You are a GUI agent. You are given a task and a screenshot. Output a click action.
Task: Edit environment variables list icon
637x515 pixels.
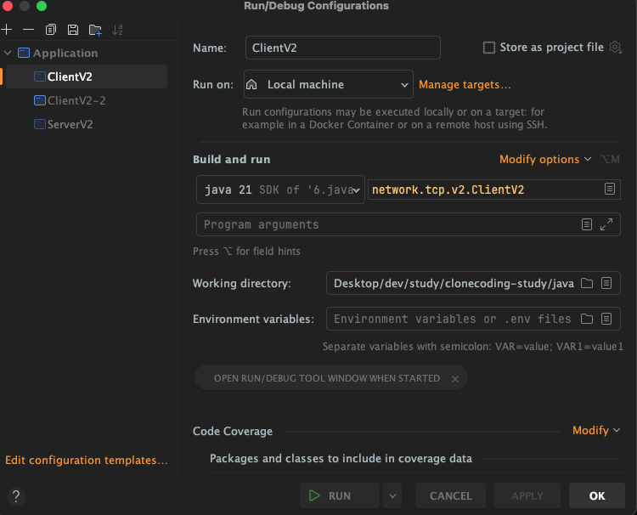606,319
